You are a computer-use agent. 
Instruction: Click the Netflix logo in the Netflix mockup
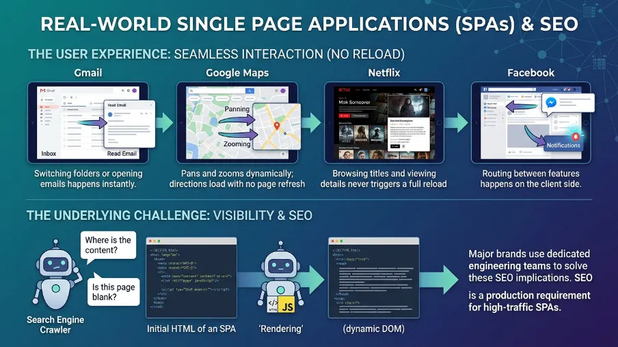[345, 90]
